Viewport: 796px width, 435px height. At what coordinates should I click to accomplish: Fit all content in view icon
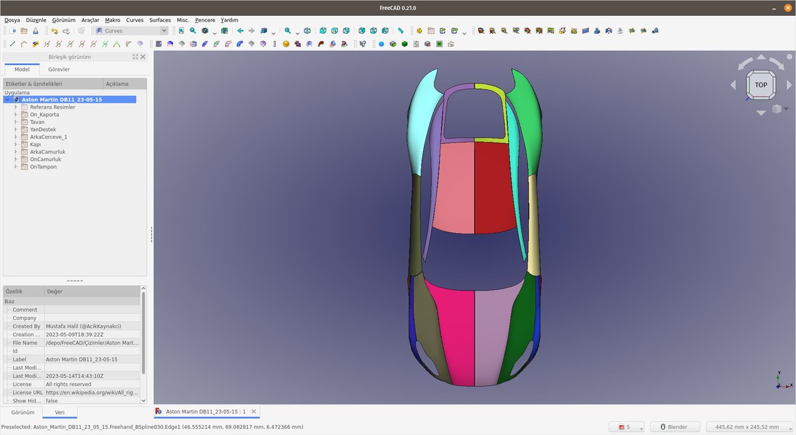coord(181,31)
